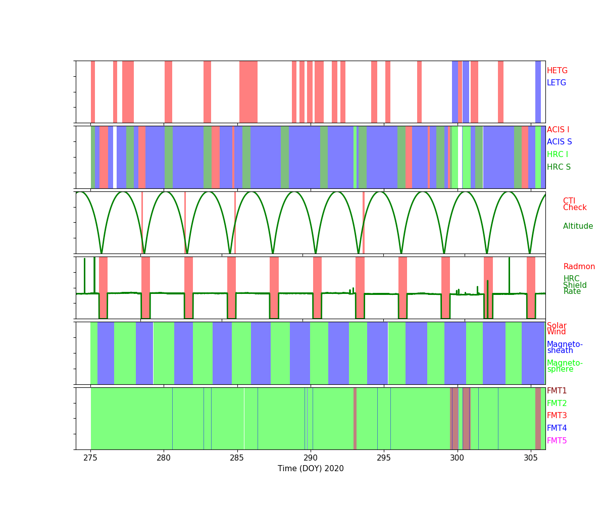
Task: Select the Altitude legend label
Action: (578, 226)
